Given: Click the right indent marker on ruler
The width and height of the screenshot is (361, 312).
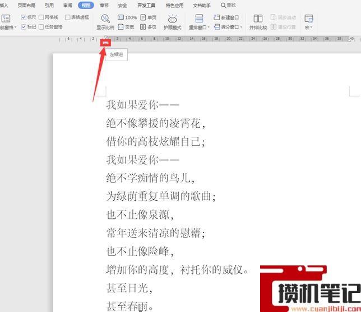Looking at the screenshot, I should click(349, 40).
